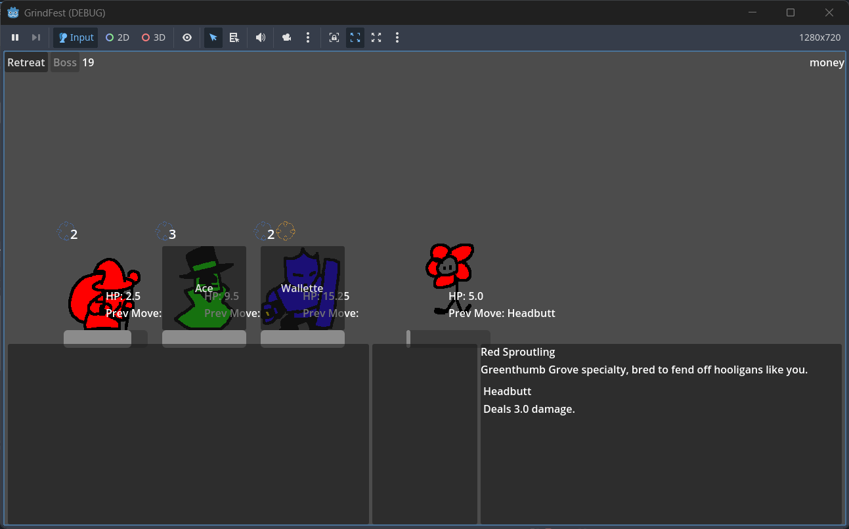Image resolution: width=849 pixels, height=529 pixels.
Task: Switch to the 2D view mode
Action: click(x=118, y=37)
